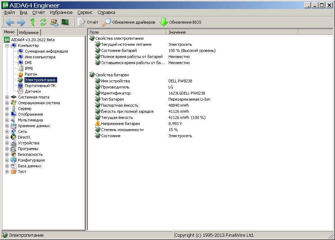The image size is (335, 240).
Task: Click the green Up arrow icon
Action: click(x=33, y=22)
